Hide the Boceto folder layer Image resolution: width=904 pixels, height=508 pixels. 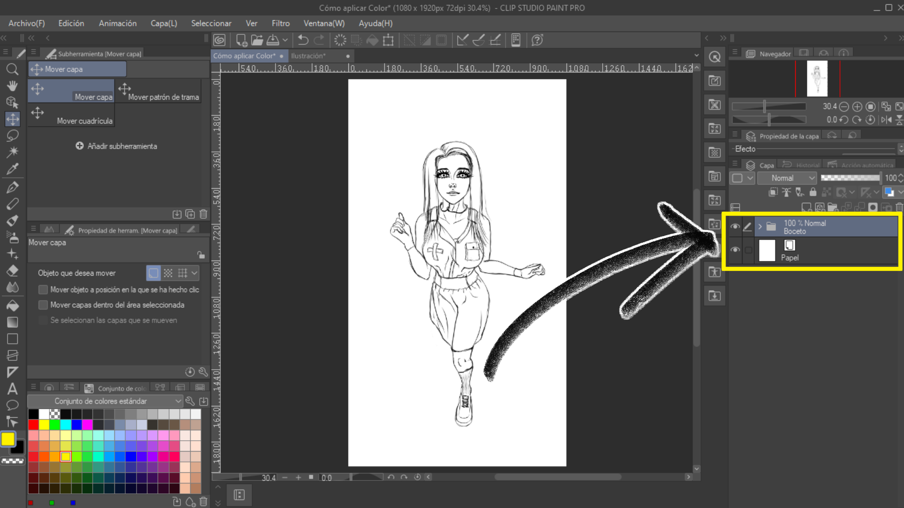click(734, 227)
